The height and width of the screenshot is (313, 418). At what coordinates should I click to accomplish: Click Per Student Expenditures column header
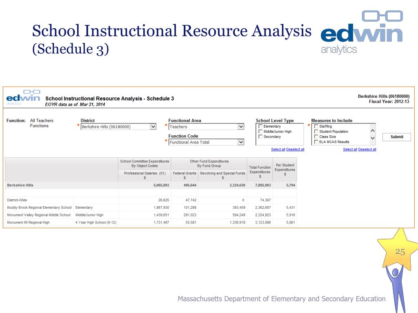point(285,170)
